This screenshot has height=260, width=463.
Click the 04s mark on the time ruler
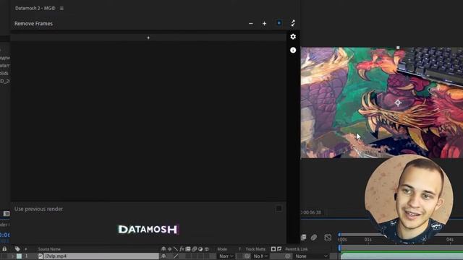tap(450, 239)
